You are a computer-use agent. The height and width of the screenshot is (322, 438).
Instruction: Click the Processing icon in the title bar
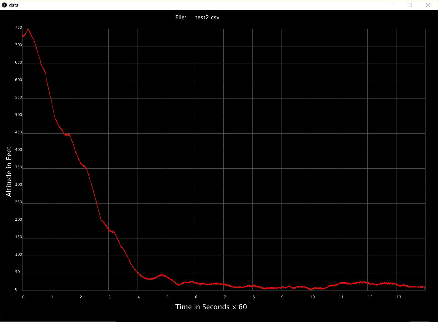[4, 5]
